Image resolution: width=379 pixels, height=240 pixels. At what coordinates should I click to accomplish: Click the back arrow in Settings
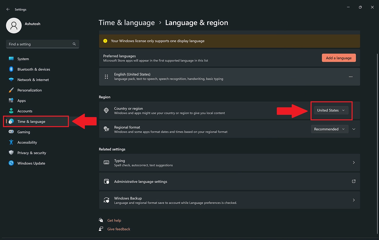pyautogui.click(x=8, y=10)
